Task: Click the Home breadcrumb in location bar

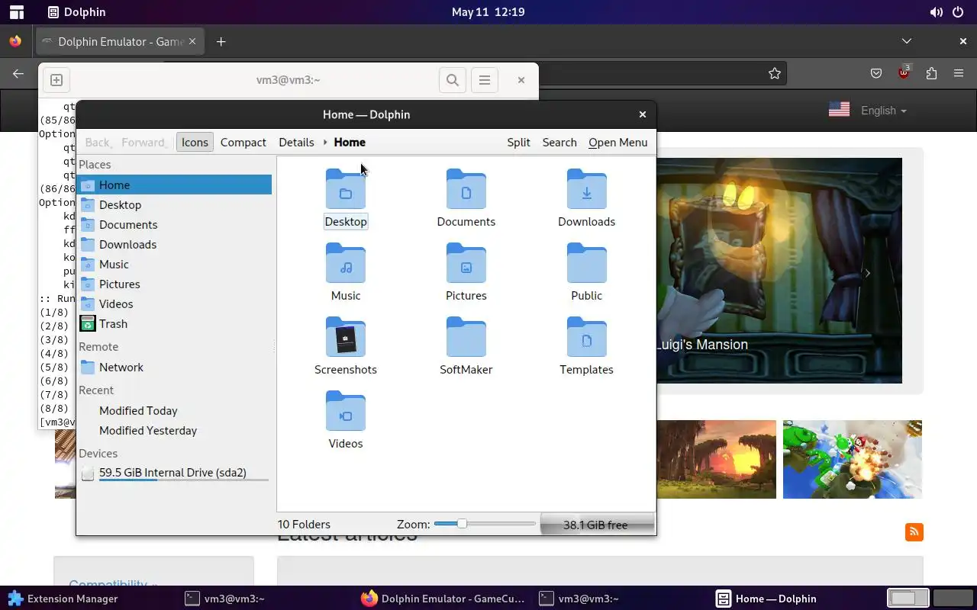Action: [350, 142]
